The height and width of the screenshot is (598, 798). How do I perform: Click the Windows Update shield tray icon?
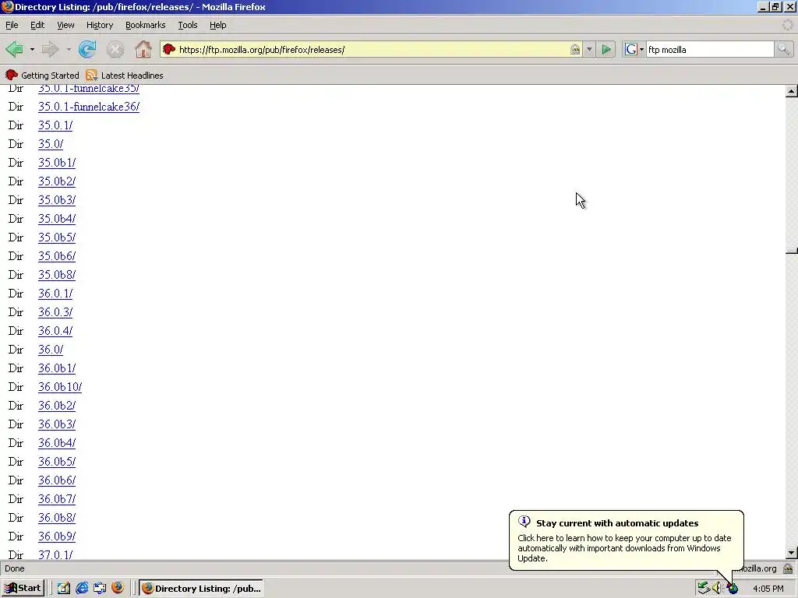(733, 589)
